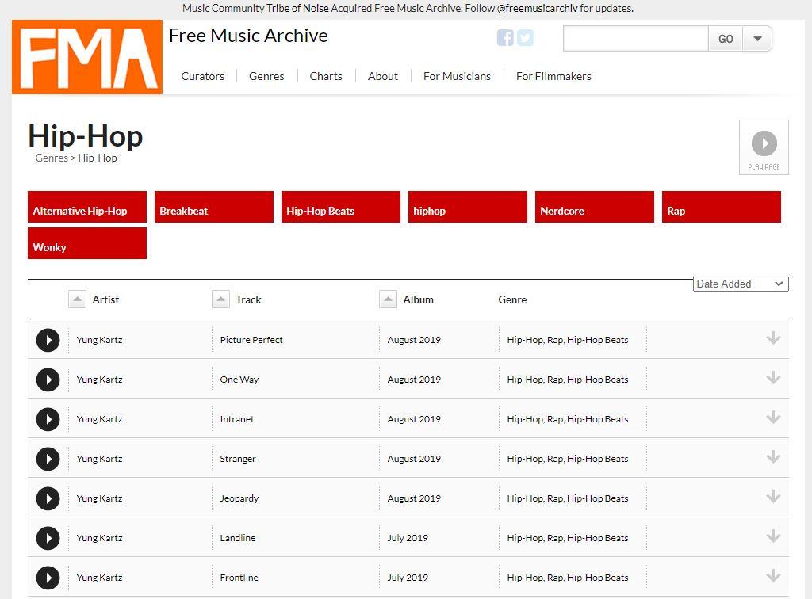This screenshot has height=599, width=812.
Task: Play the track Picture Perfect
Action: pyautogui.click(x=48, y=341)
